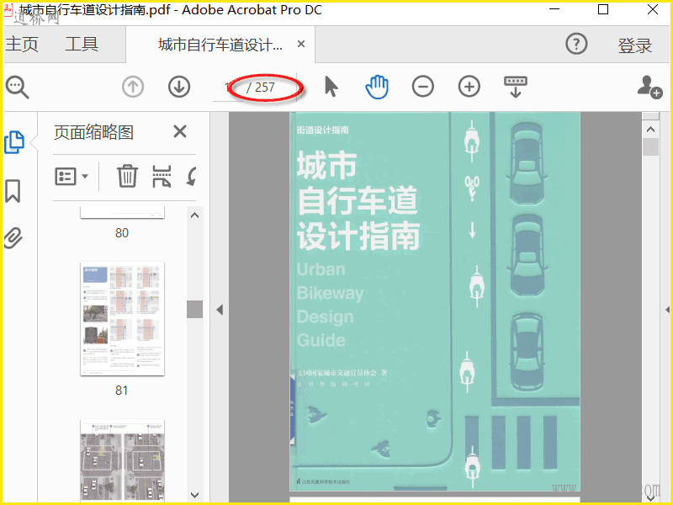Screen dimensions: 673x505
Task: Collapse the left navigation pane arrow
Action: (x=220, y=310)
